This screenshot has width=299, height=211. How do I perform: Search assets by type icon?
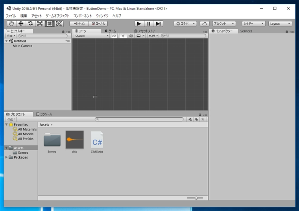(x=190, y=119)
